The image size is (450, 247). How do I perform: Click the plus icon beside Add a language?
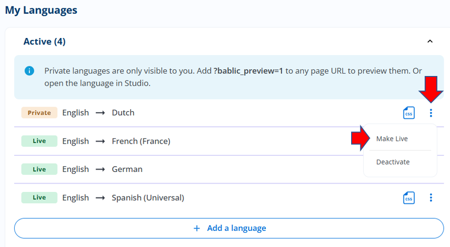(x=197, y=228)
